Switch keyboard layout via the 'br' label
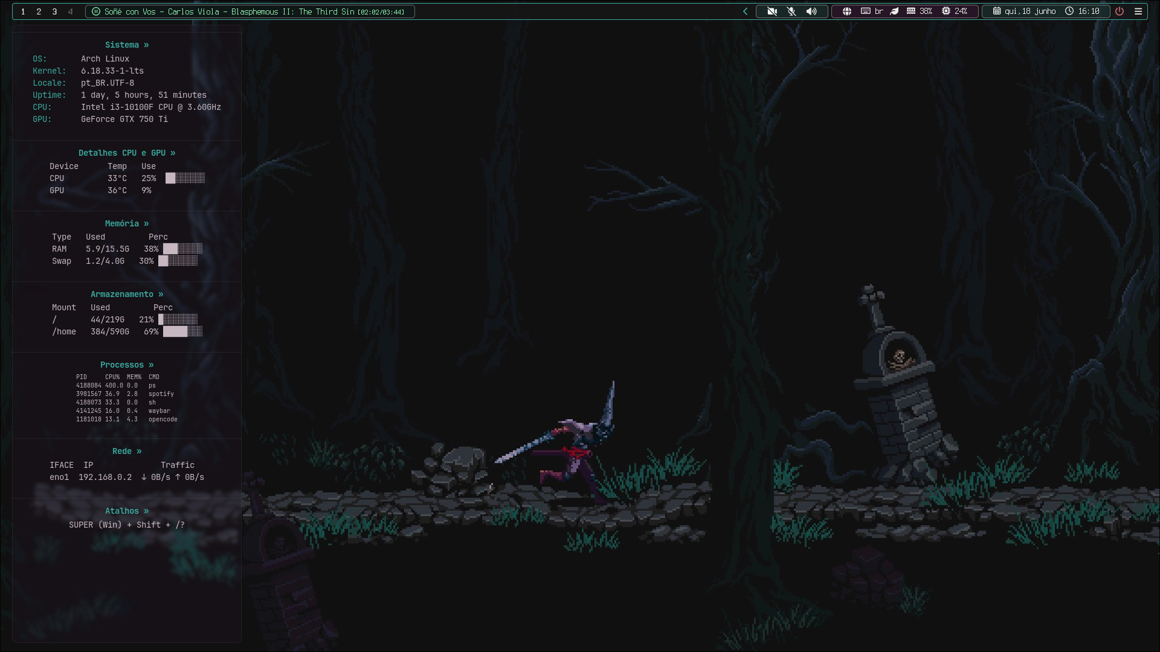Viewport: 1160px width, 652px height. pyautogui.click(x=879, y=11)
